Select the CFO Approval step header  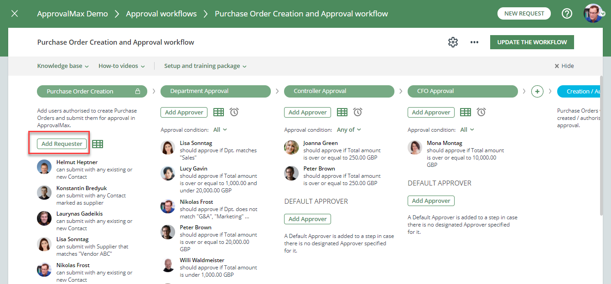tap(463, 91)
